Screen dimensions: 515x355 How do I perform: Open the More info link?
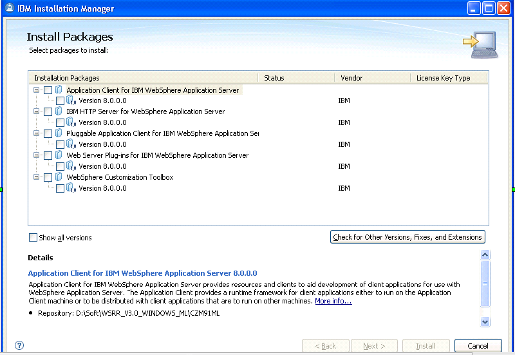(333, 301)
